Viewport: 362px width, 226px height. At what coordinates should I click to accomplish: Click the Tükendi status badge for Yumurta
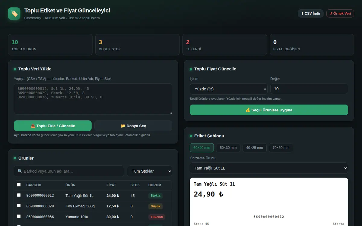click(x=157, y=217)
